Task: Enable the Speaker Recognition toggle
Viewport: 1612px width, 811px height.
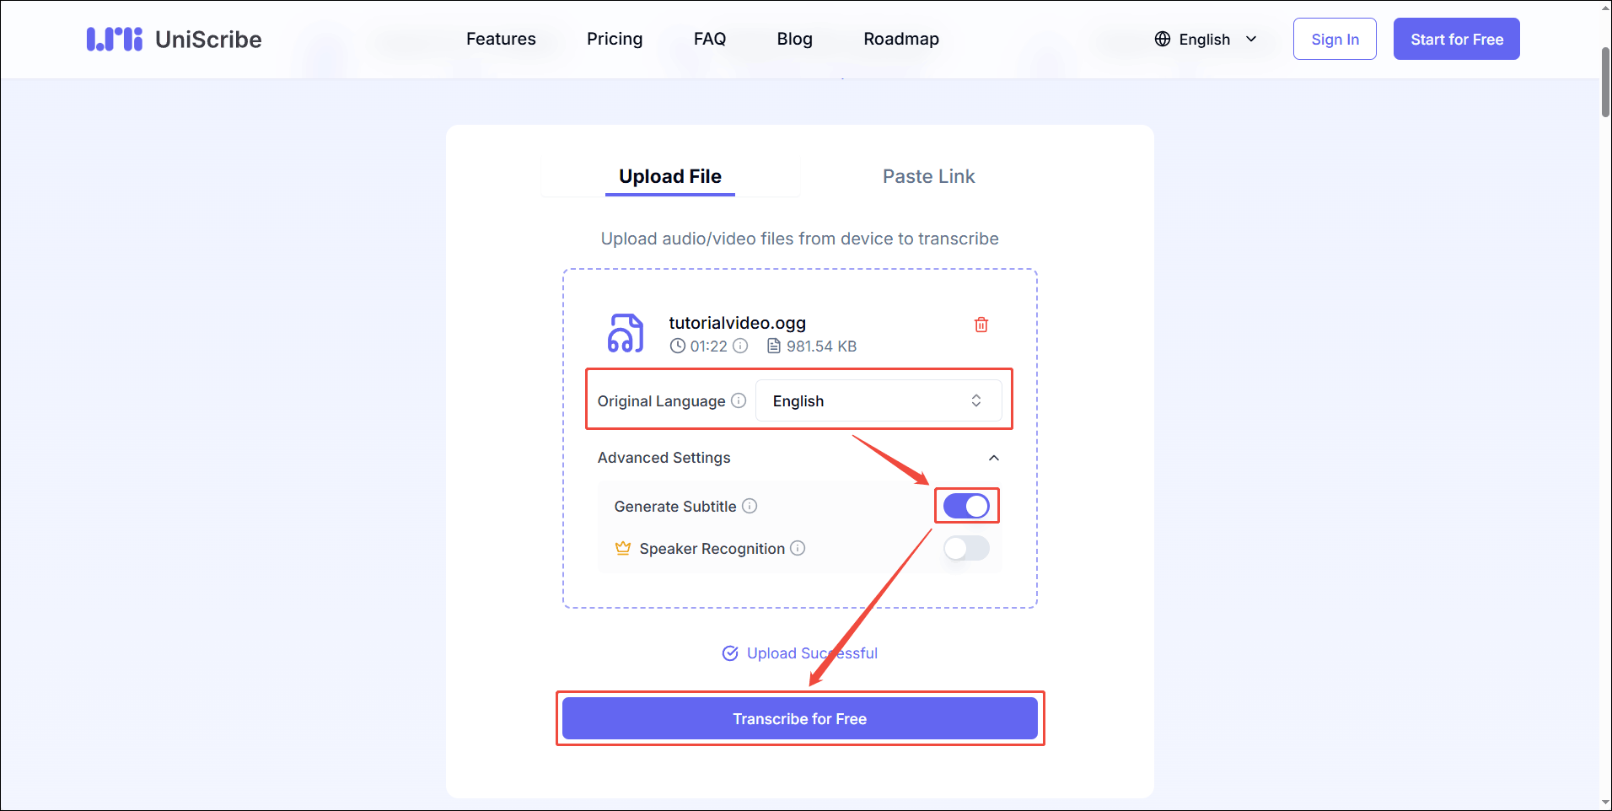Action: click(966, 548)
